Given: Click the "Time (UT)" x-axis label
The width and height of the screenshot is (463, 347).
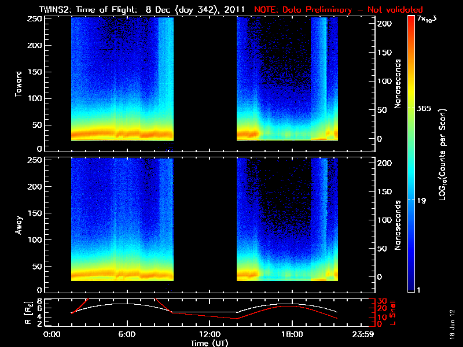Looking at the screenshot, I should [x=210, y=343].
